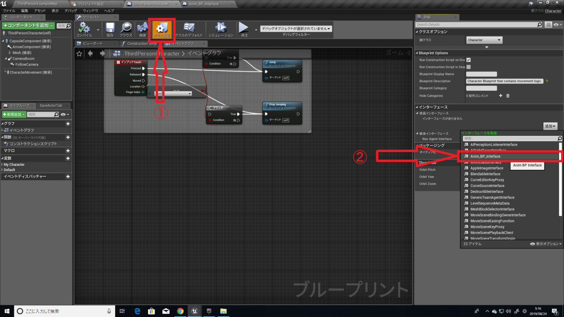Open File Explorer from the taskbar
Image resolution: width=564 pixels, height=317 pixels.
(223, 311)
